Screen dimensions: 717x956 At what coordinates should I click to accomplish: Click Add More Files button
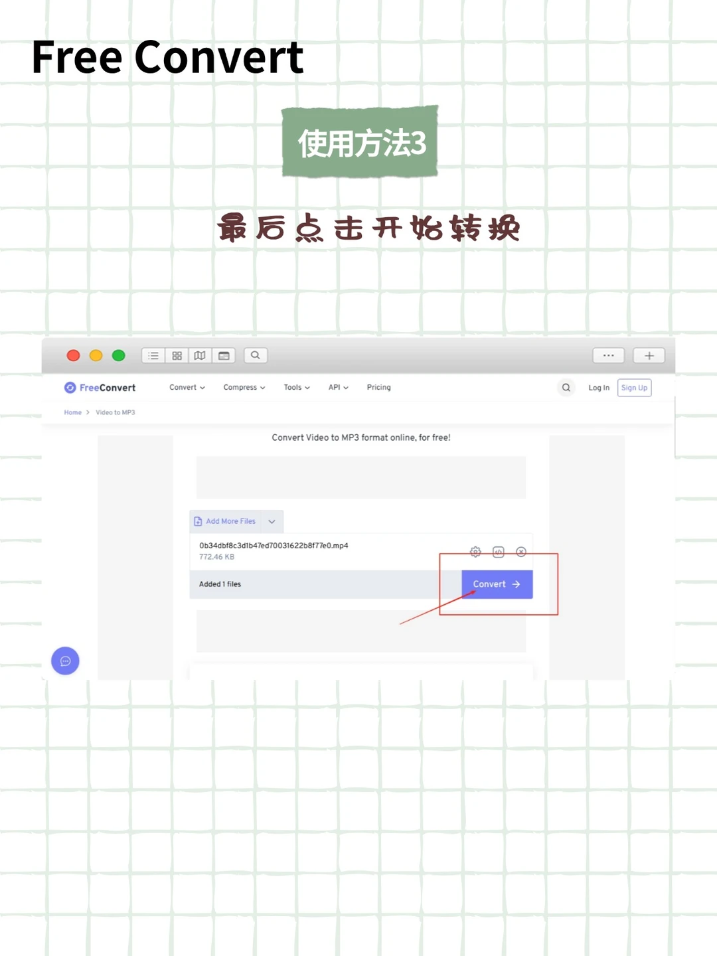pyautogui.click(x=225, y=521)
